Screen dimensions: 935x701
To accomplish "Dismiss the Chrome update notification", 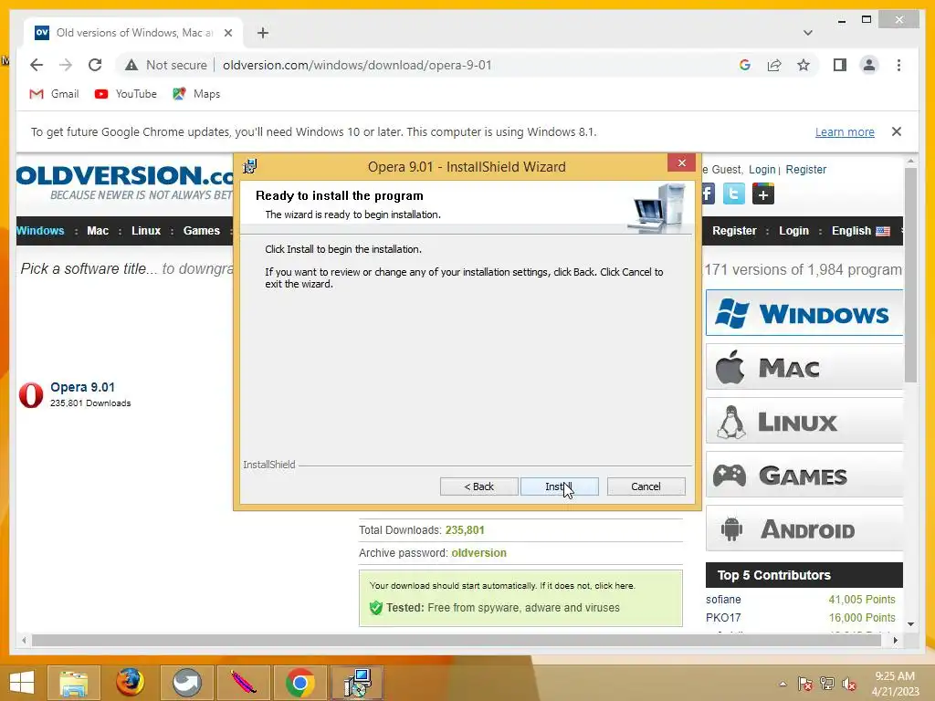I will click(897, 131).
